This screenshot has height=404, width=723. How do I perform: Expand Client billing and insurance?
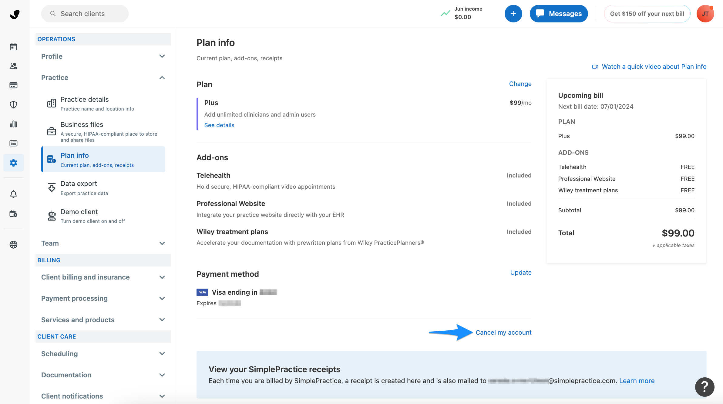coord(103,277)
